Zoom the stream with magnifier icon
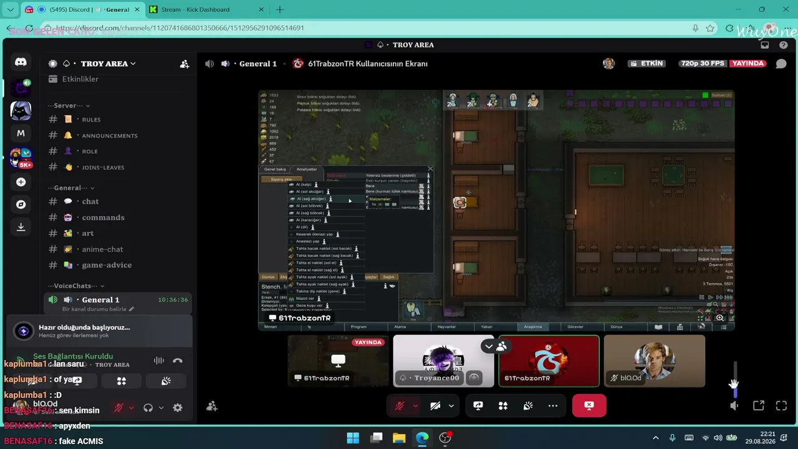This screenshot has height=449, width=798. [720, 318]
